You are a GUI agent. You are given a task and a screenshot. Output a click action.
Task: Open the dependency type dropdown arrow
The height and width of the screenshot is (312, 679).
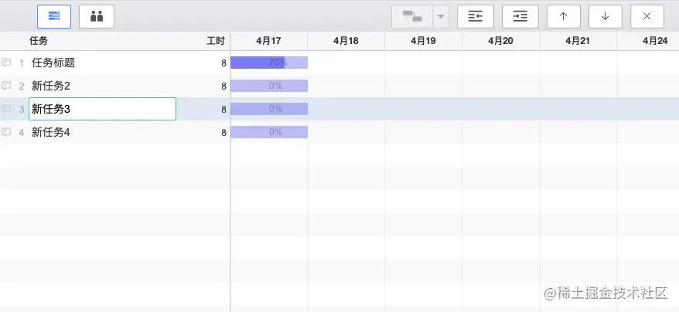tap(441, 16)
